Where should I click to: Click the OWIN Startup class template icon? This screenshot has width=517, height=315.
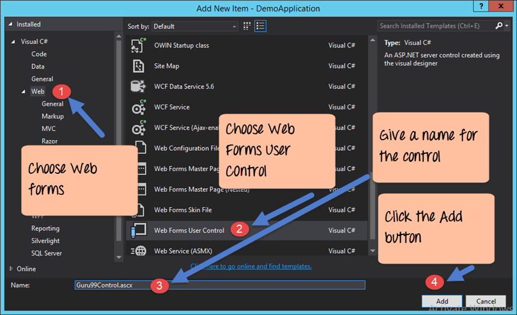(138, 46)
